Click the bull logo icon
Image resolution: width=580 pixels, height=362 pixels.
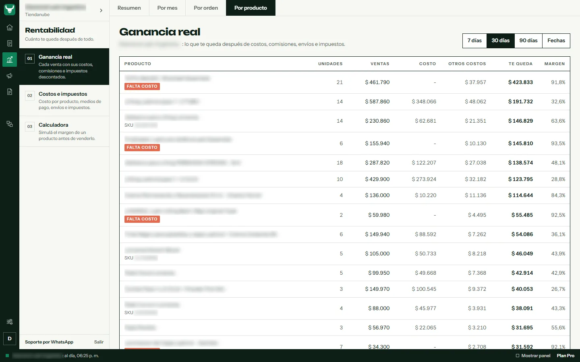10,10
